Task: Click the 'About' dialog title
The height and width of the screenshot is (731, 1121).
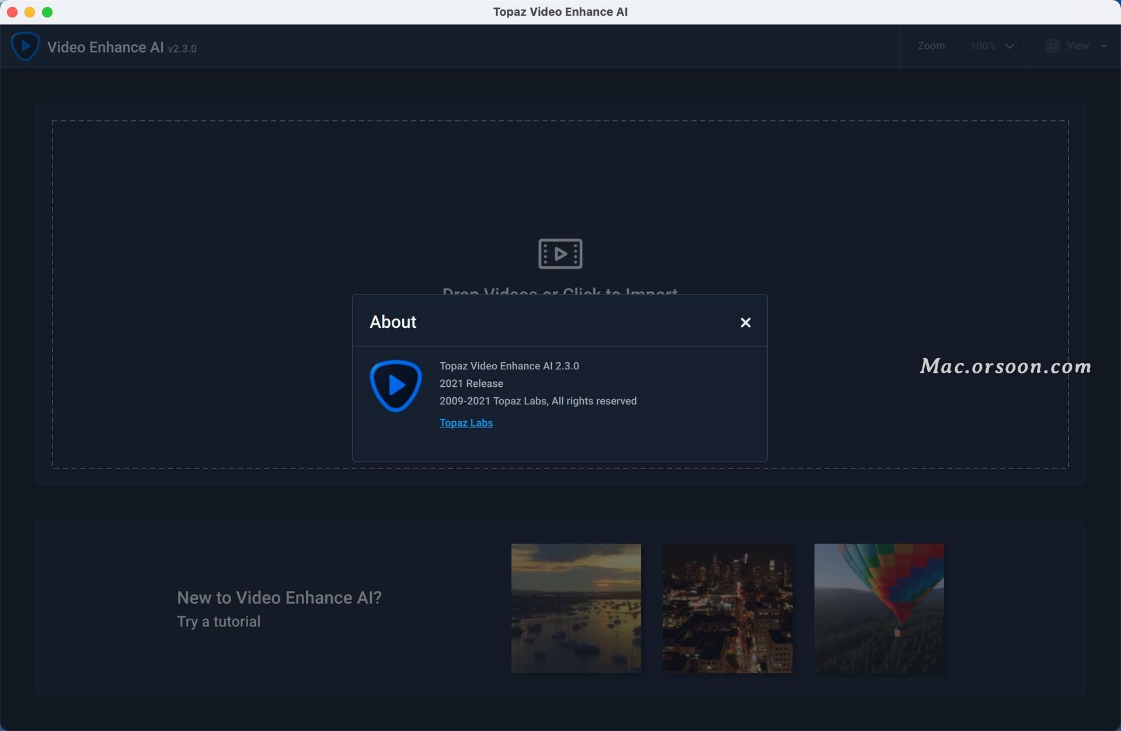Action: pyautogui.click(x=393, y=322)
